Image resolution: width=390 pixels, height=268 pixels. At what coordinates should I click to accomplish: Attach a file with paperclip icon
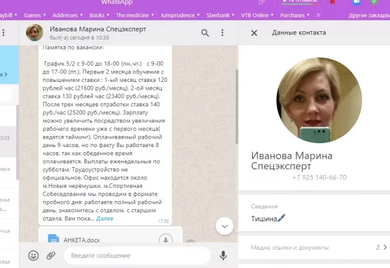coord(51,256)
